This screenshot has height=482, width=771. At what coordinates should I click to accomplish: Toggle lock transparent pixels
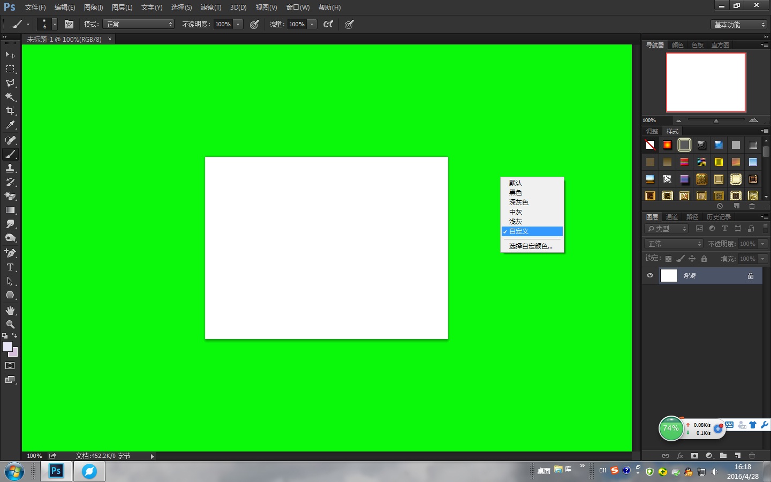[x=668, y=259]
